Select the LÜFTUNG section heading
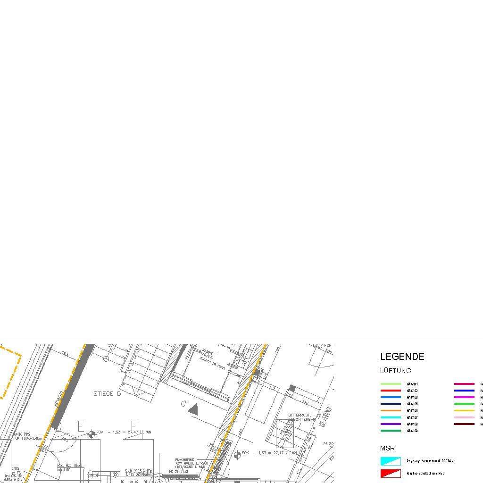 pyautogui.click(x=395, y=371)
